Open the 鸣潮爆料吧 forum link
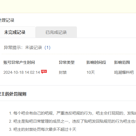 pos(124,72)
